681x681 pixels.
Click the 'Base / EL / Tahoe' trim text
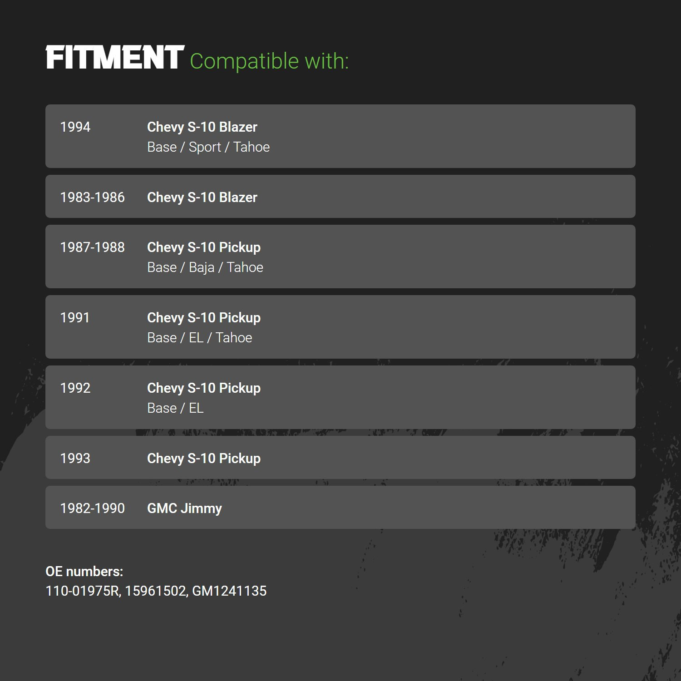point(200,338)
